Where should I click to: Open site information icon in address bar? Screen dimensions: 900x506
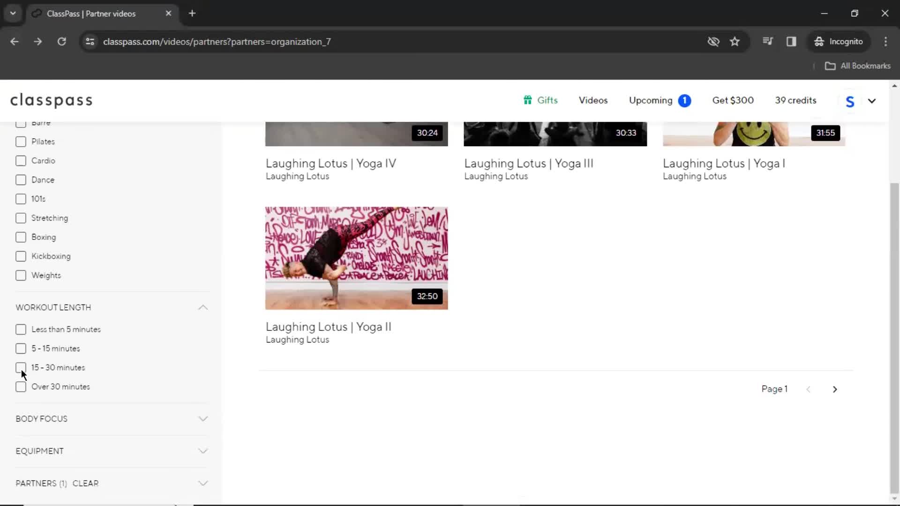(90, 42)
